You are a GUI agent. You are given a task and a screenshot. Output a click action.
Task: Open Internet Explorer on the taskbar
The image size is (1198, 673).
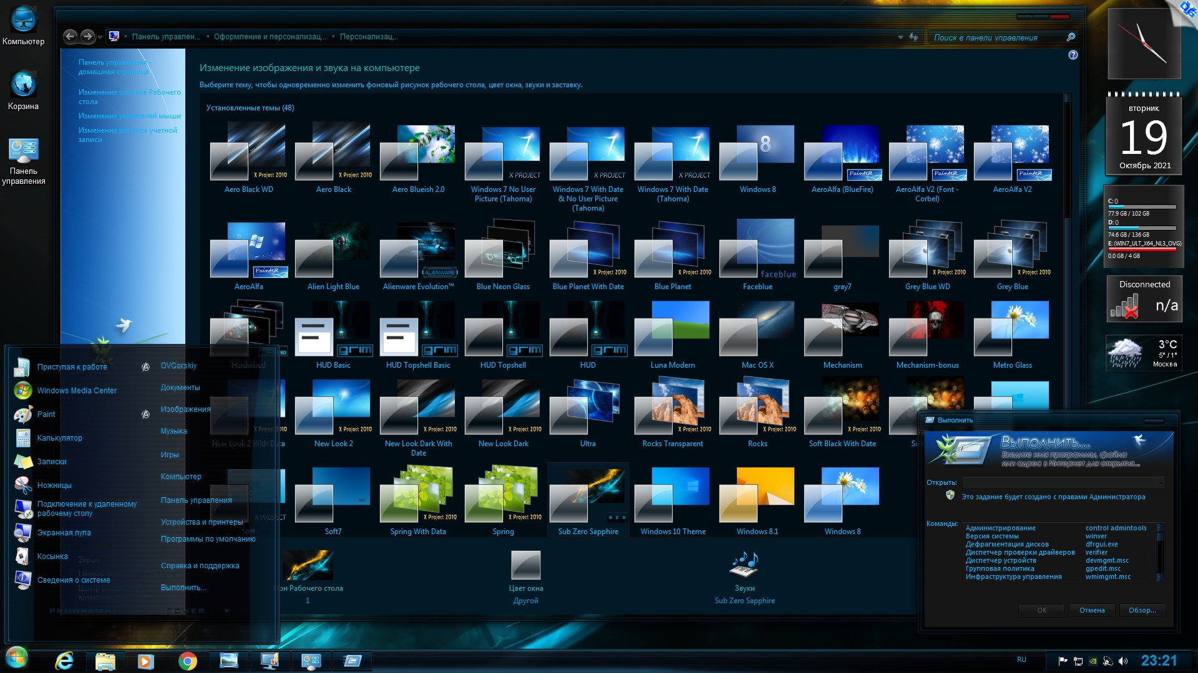pos(64,661)
